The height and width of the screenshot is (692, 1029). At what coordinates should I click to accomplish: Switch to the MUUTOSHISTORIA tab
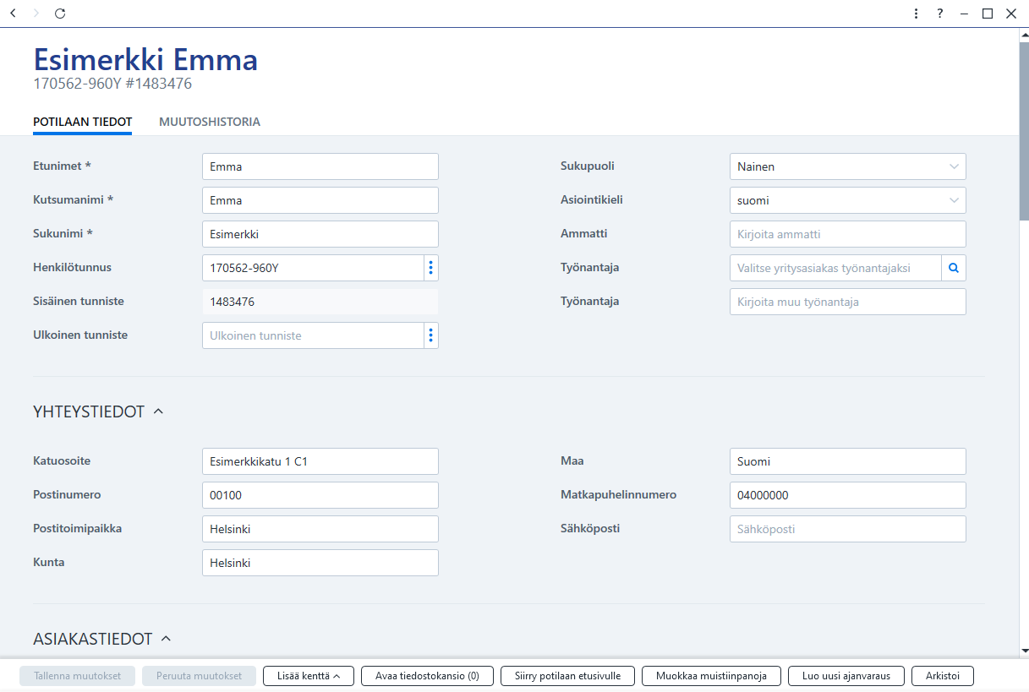click(x=210, y=122)
